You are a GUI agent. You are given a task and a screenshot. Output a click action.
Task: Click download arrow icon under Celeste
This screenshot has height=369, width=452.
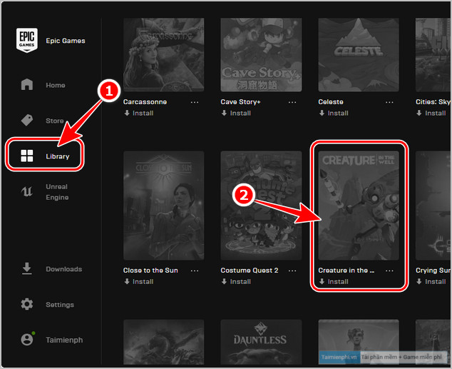click(322, 113)
